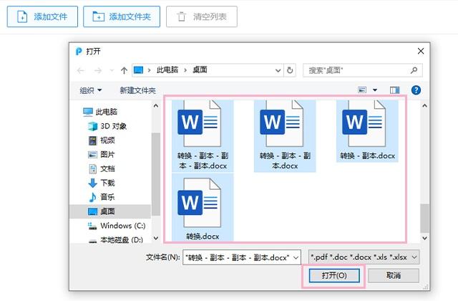This screenshot has height=301, width=458.
Task: Go up one folder level
Action: pyautogui.click(x=124, y=70)
